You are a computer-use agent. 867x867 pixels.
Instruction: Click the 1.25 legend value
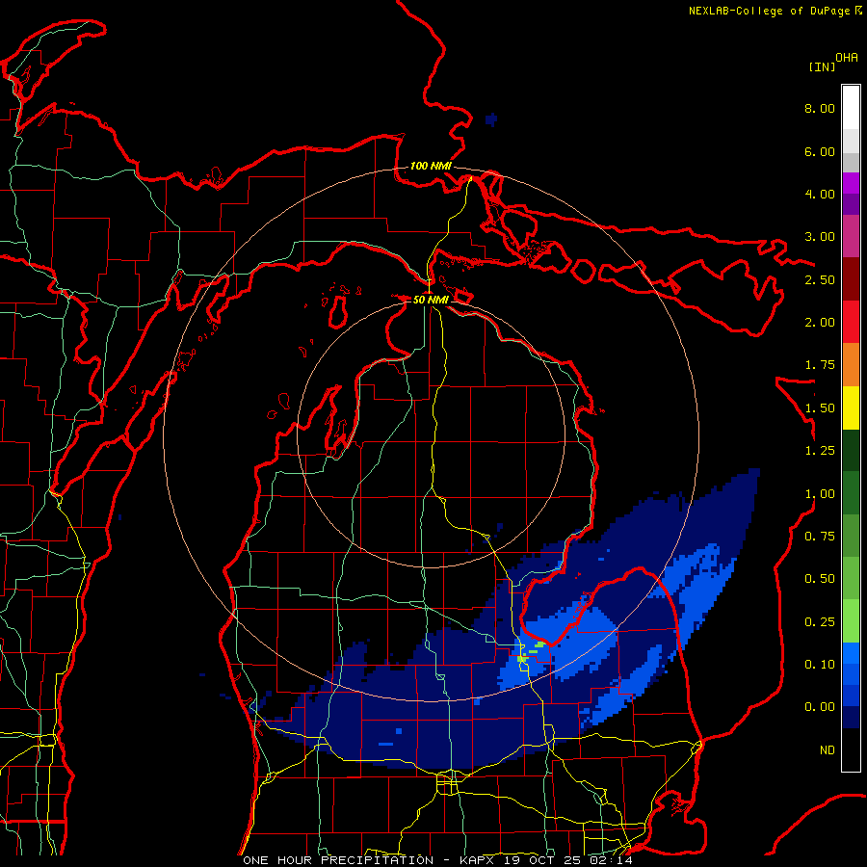tap(820, 451)
